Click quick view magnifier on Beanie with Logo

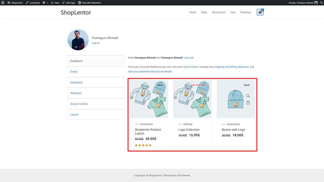point(248,96)
